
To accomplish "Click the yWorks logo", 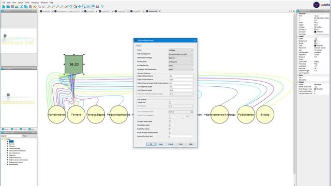I will pyautogui.click(x=321, y=5).
